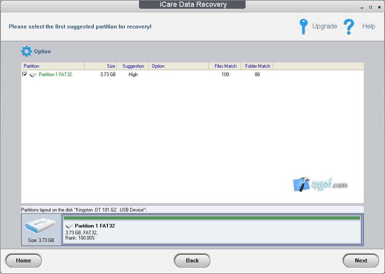Click the 88 folder match value
This screenshot has width=385, height=274.
(257, 75)
